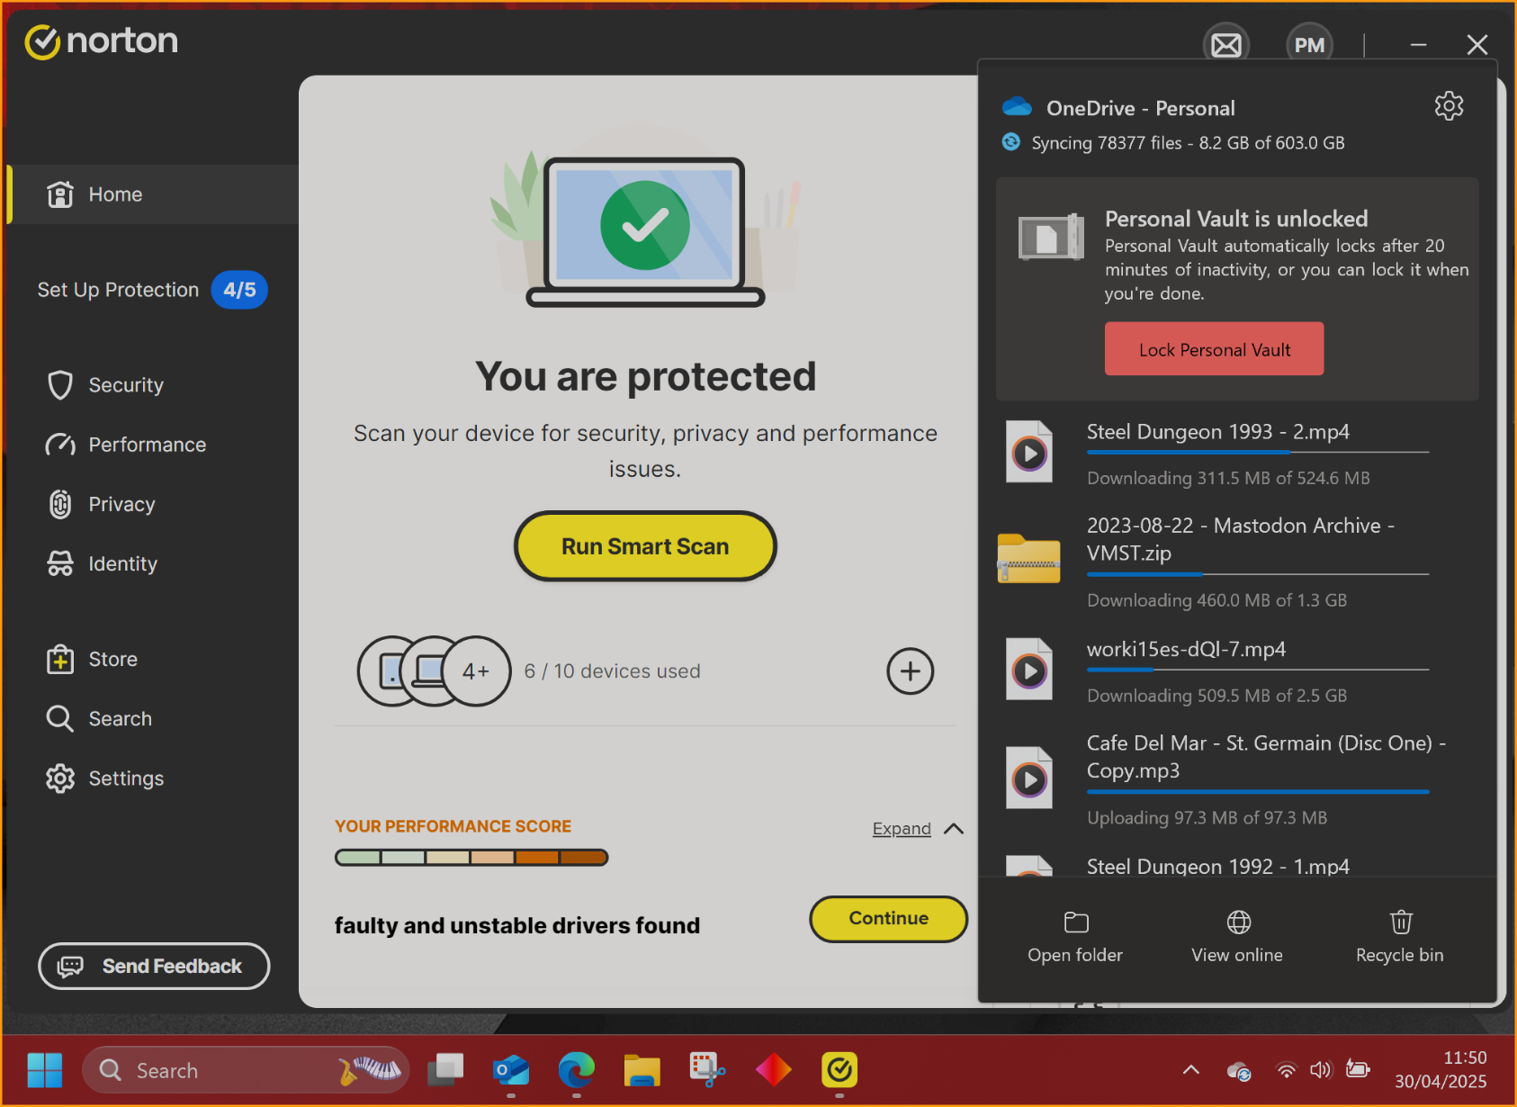Open the red diamond app on taskbar

pyautogui.click(x=774, y=1070)
